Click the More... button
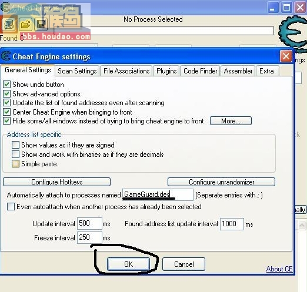307x292 pixels. point(231,121)
